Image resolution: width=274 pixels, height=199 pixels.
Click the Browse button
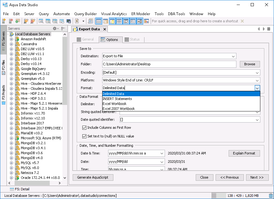click(249, 64)
